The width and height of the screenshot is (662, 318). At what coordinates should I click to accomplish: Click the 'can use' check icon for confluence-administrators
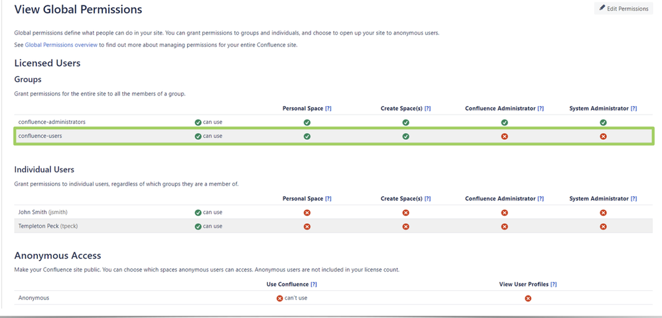pyautogui.click(x=198, y=123)
